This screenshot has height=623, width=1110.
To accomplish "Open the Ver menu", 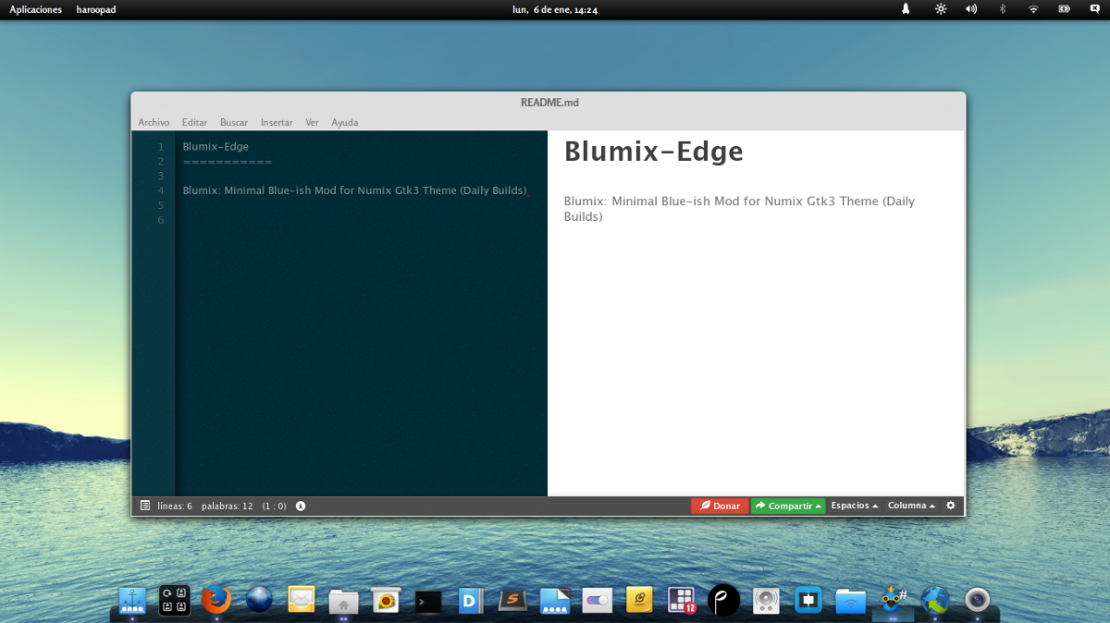I will (312, 122).
